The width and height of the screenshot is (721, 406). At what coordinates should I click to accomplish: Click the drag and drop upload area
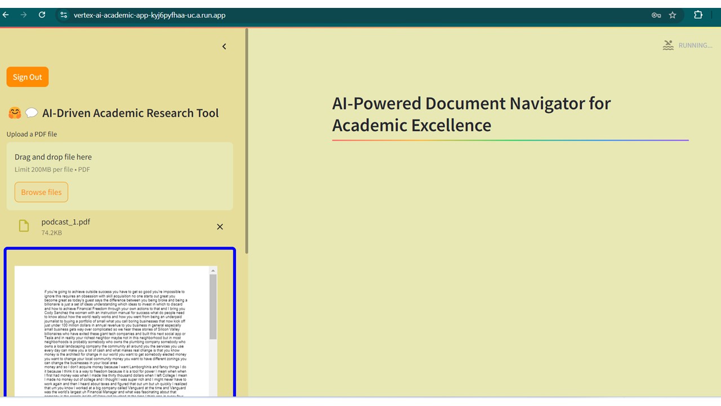coord(120,176)
